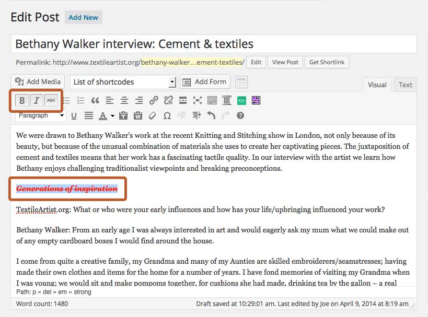Increase indent of the paragraph
428x317 pixels.
tap(196, 115)
